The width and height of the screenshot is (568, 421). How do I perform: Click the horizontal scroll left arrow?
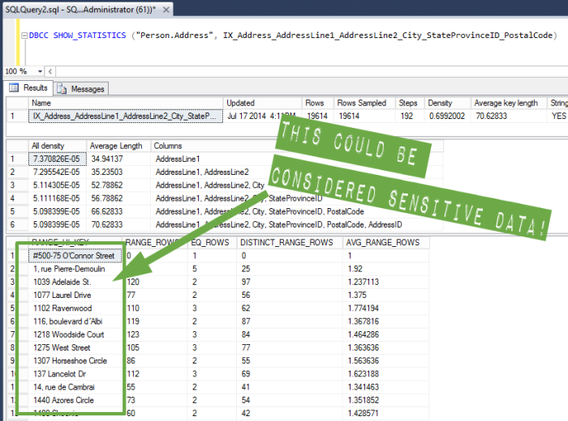[x=50, y=71]
